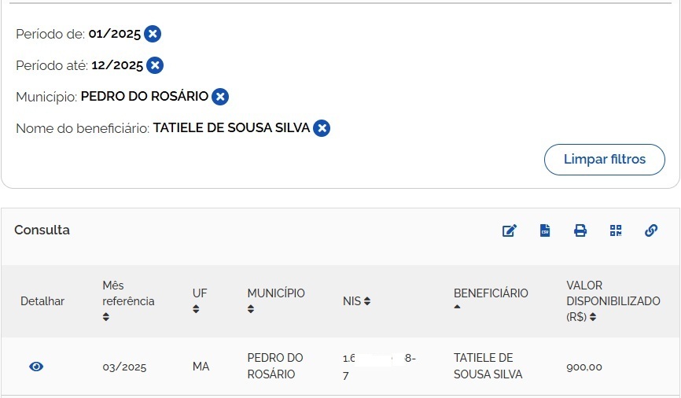The width and height of the screenshot is (681, 398).
Task: Click the printer icon to print results
Action: point(580,230)
